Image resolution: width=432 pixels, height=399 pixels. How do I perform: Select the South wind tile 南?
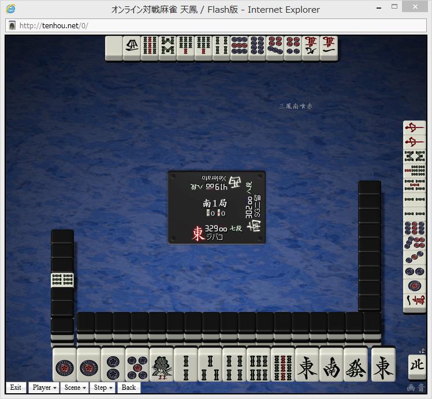[x=331, y=364]
